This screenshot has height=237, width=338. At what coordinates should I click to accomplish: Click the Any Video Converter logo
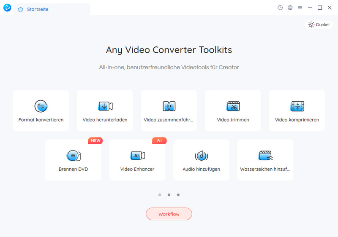7,8
